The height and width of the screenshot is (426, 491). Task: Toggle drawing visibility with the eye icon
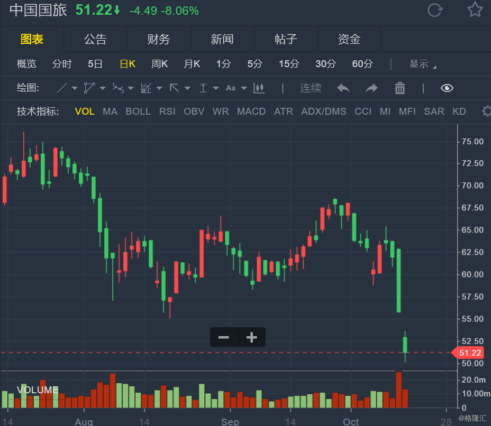pyautogui.click(x=447, y=88)
